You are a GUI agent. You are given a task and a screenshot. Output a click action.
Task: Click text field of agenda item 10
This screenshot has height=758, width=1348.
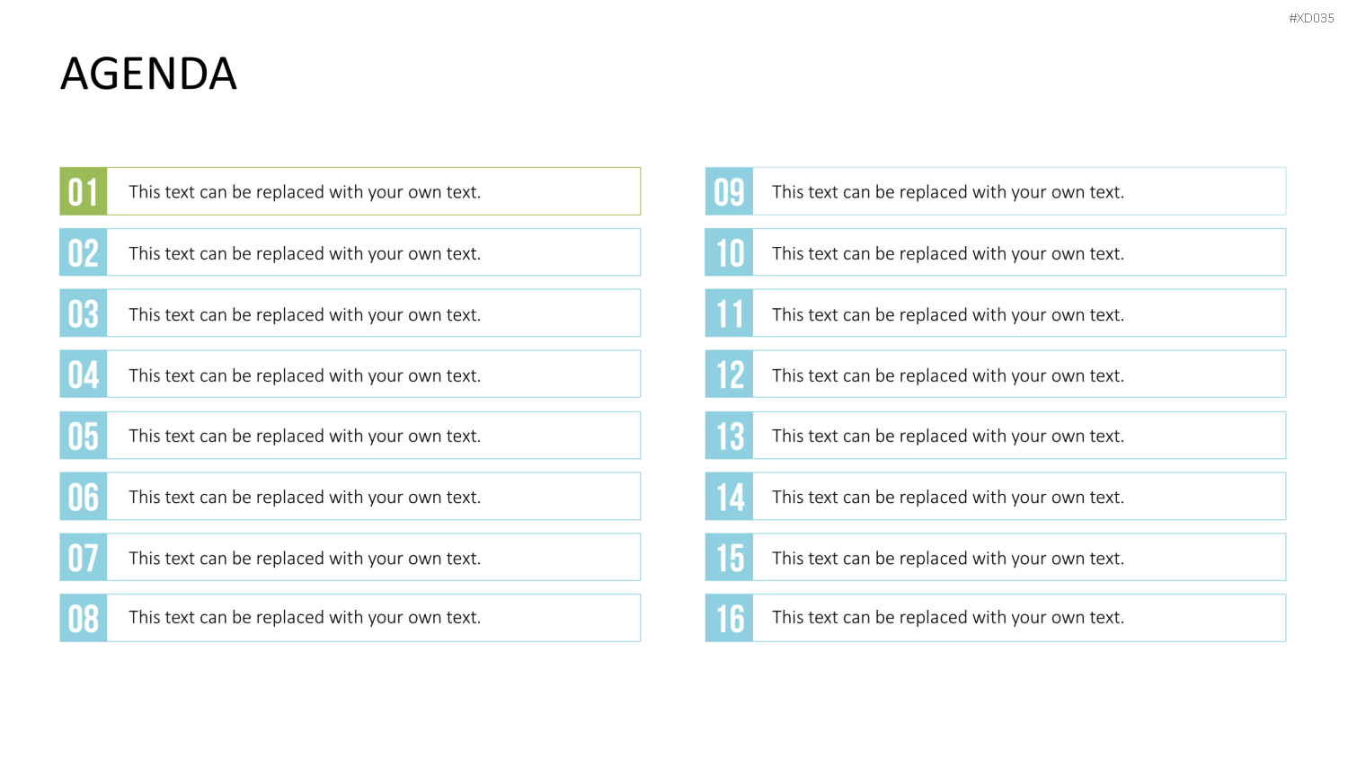pyautogui.click(x=1019, y=252)
